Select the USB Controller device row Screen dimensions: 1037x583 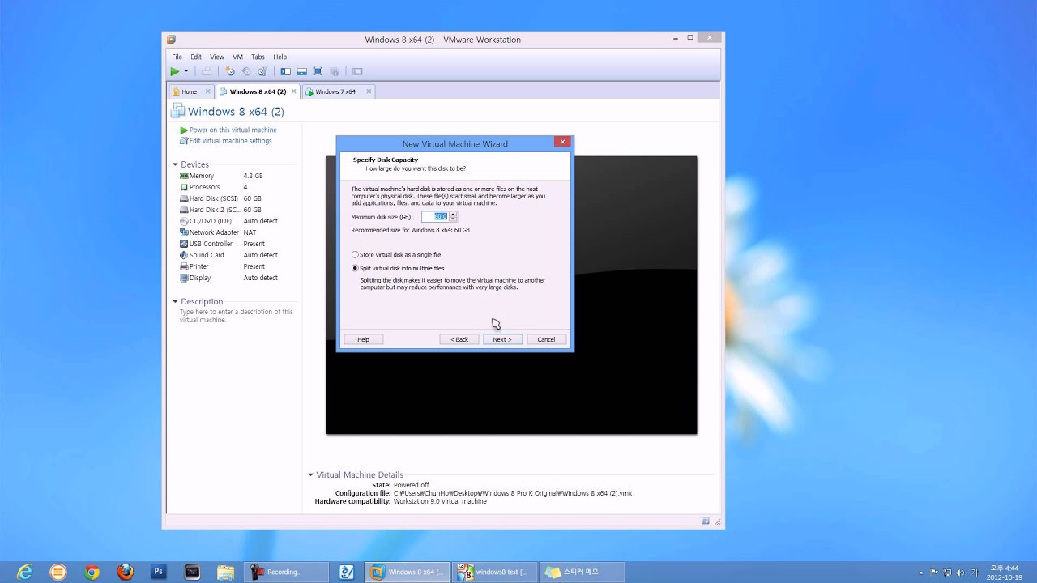(x=235, y=244)
